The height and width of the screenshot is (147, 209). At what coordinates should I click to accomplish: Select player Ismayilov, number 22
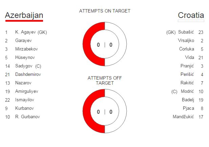tap(25, 100)
